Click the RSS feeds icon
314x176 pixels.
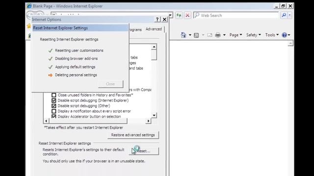(x=196, y=35)
